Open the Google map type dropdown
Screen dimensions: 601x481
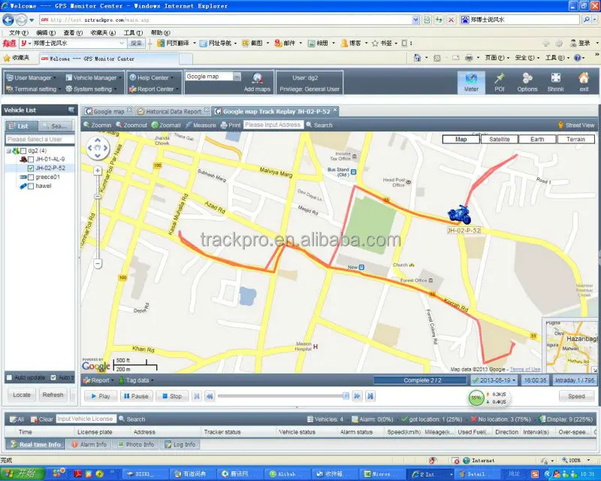click(x=237, y=77)
